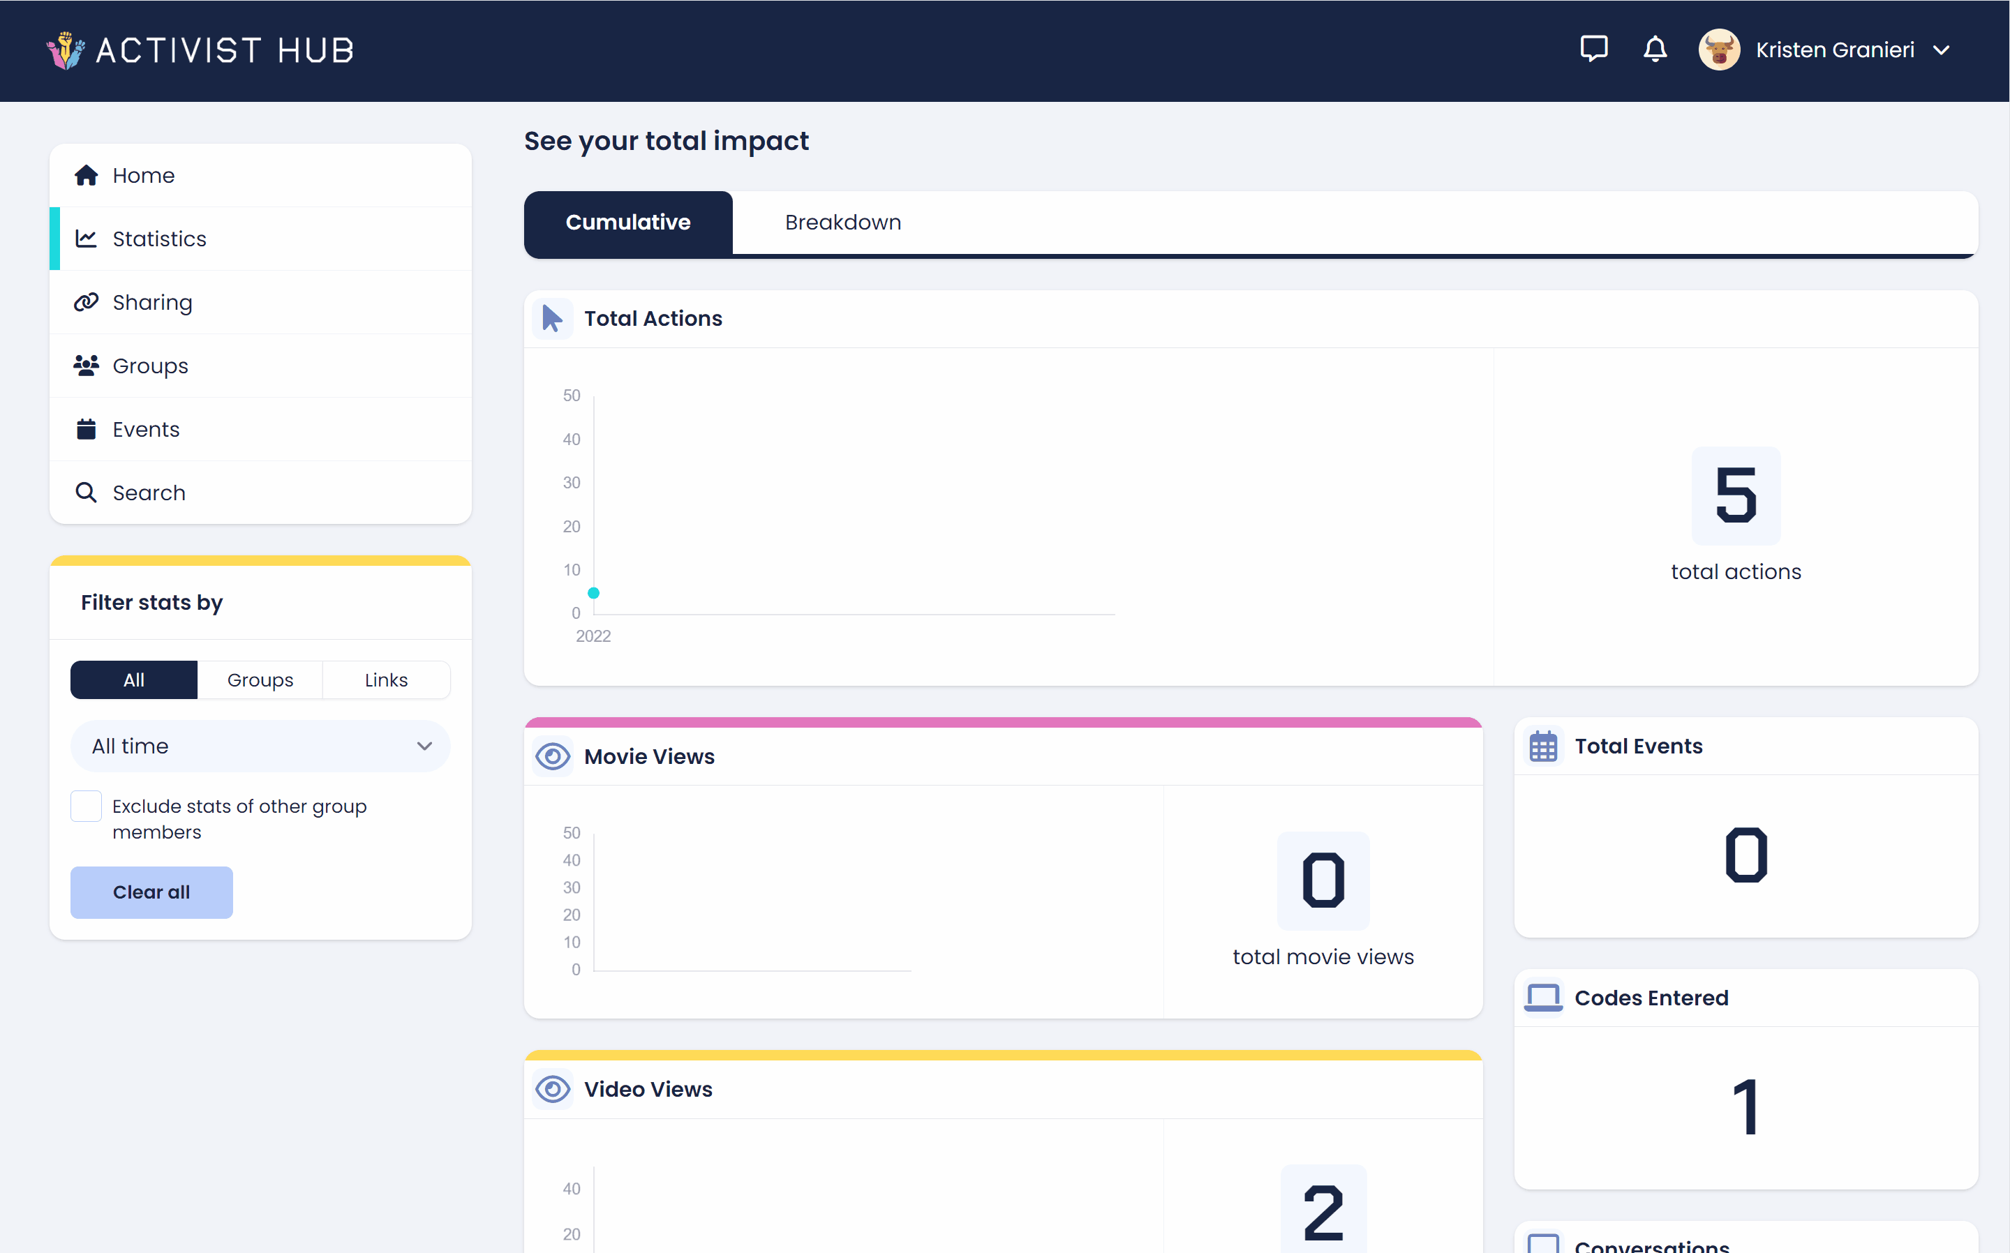The width and height of the screenshot is (2010, 1253).
Task: Open the notifications bell
Action: (x=1655, y=49)
